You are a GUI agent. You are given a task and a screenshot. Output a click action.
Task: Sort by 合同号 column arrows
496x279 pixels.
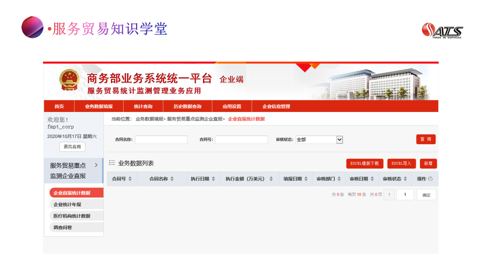point(130,179)
